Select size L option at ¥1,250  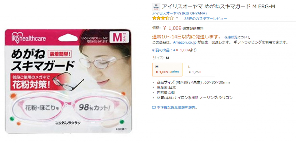pyautogui.click(x=200, y=69)
